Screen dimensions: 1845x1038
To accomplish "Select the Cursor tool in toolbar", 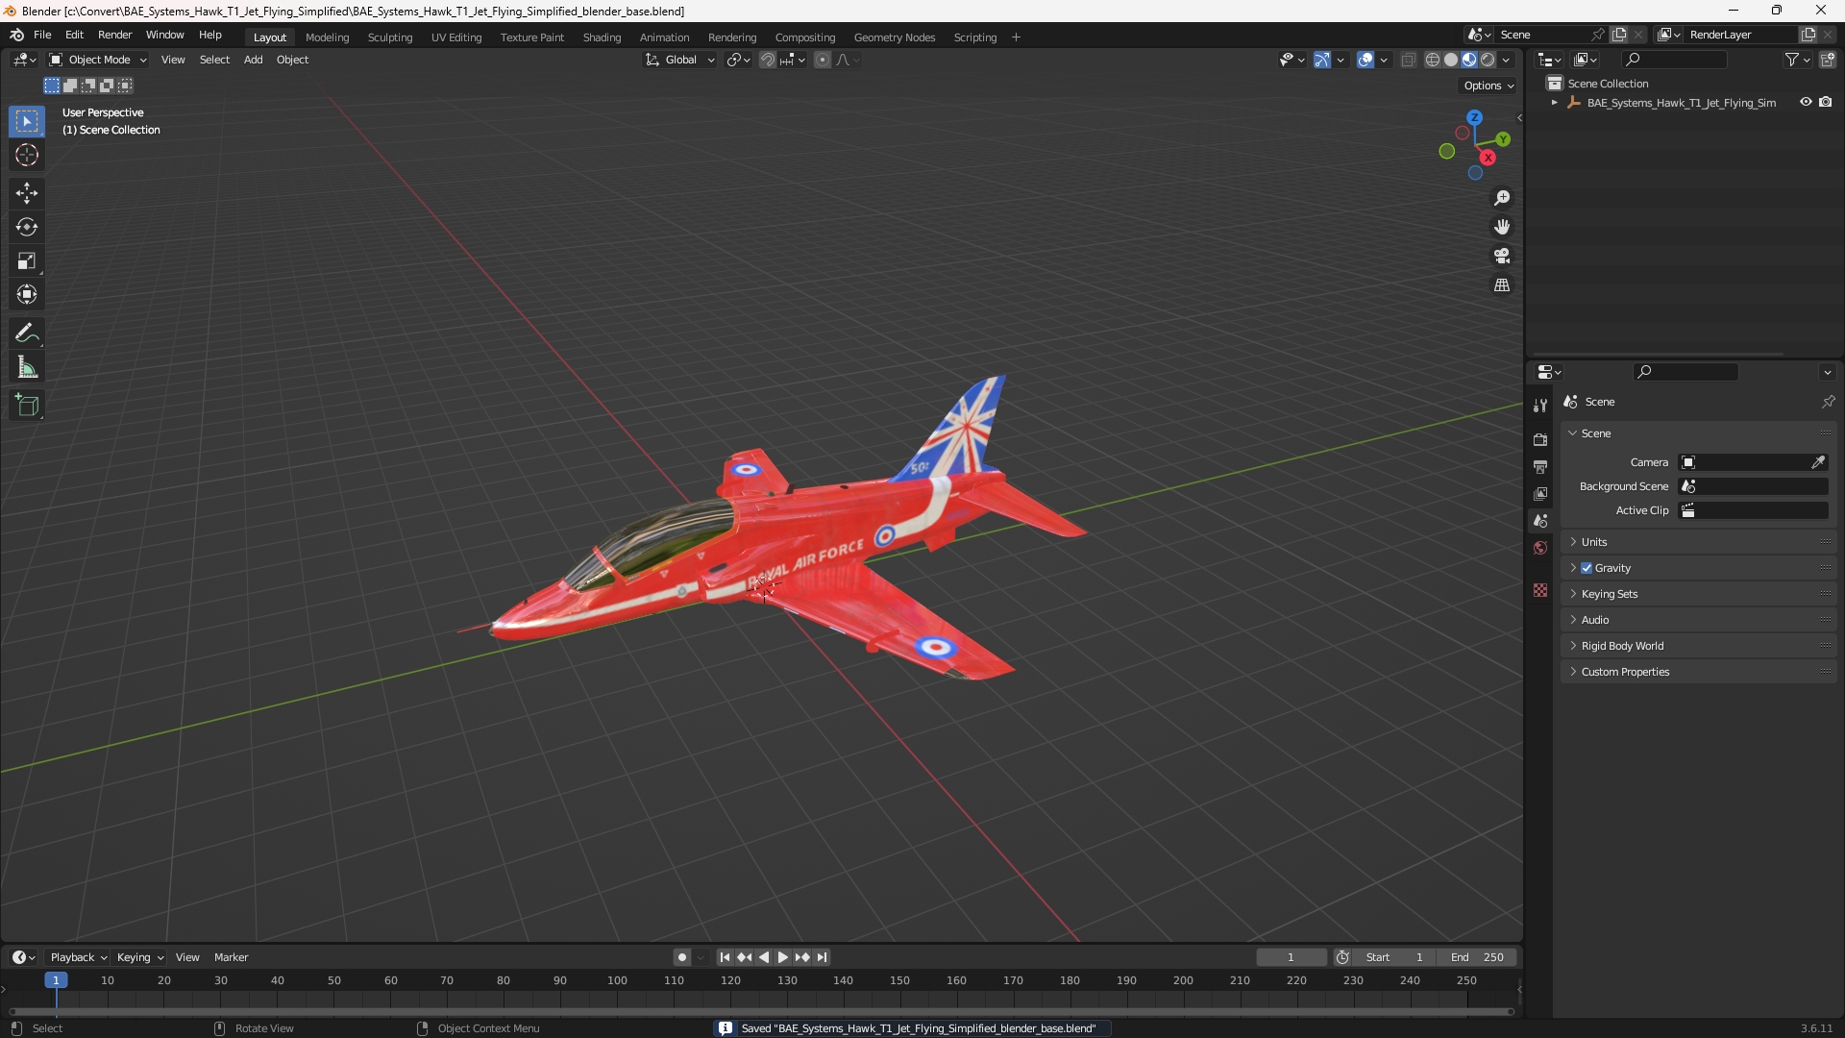I will point(27,156).
